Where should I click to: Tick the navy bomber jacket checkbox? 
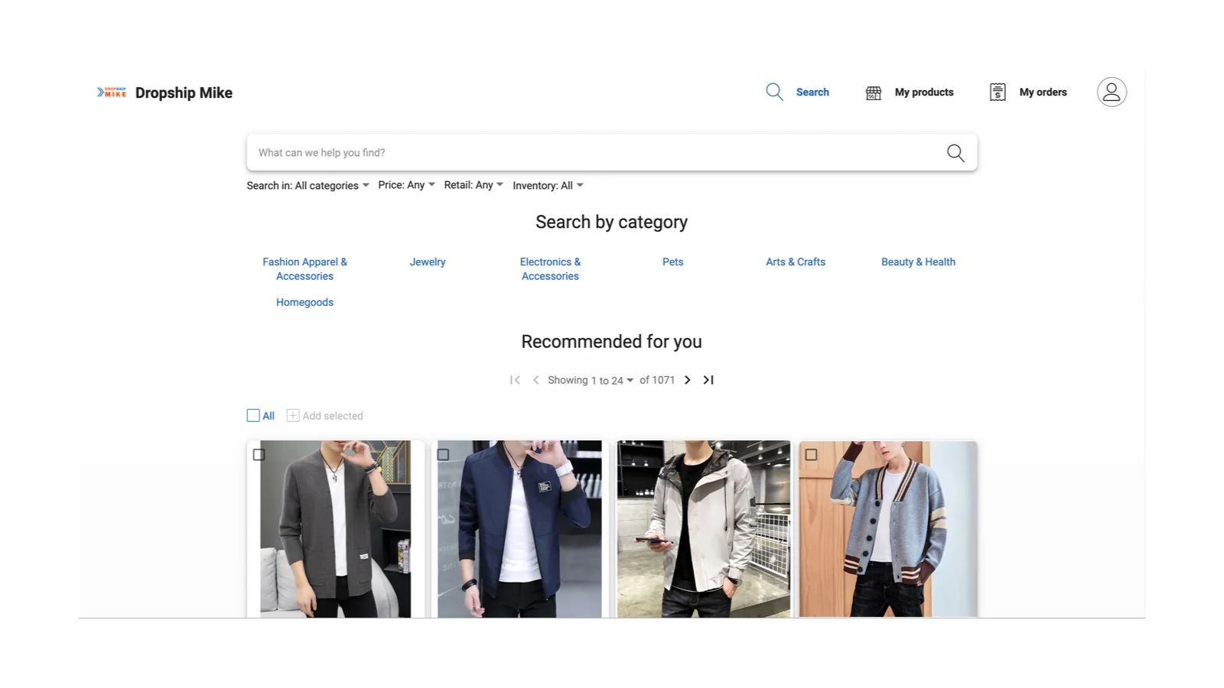[443, 455]
